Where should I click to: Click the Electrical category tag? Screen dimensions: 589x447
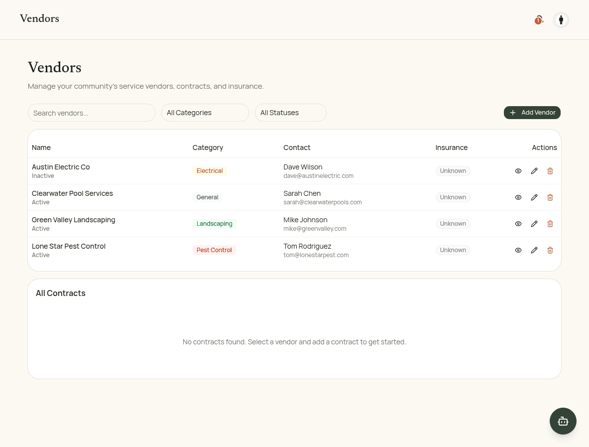tap(210, 171)
